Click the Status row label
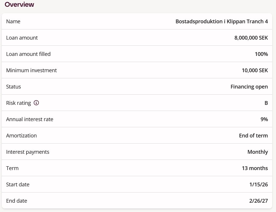 [14, 87]
